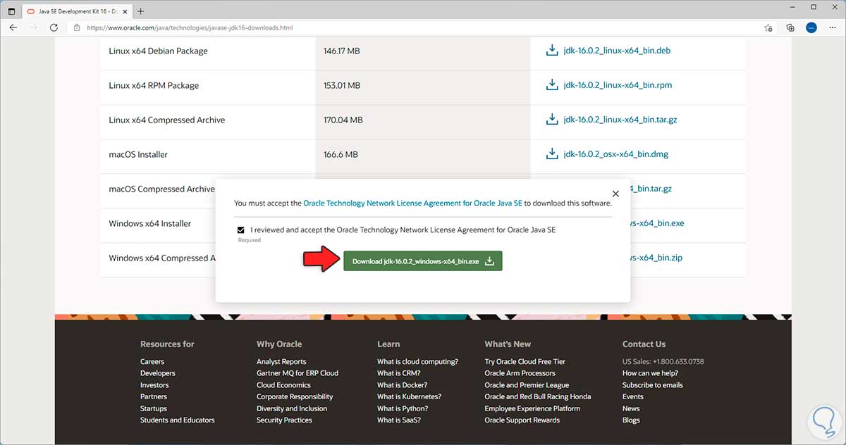The image size is (846, 445).
Task: Select the Java SE Development Kit 16 tab
Action: coord(75,11)
